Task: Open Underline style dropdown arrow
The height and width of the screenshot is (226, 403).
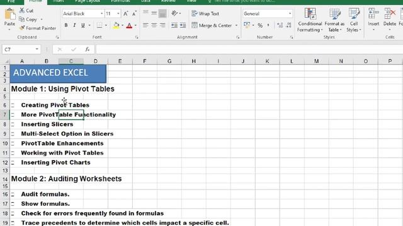Action: pos(89,25)
